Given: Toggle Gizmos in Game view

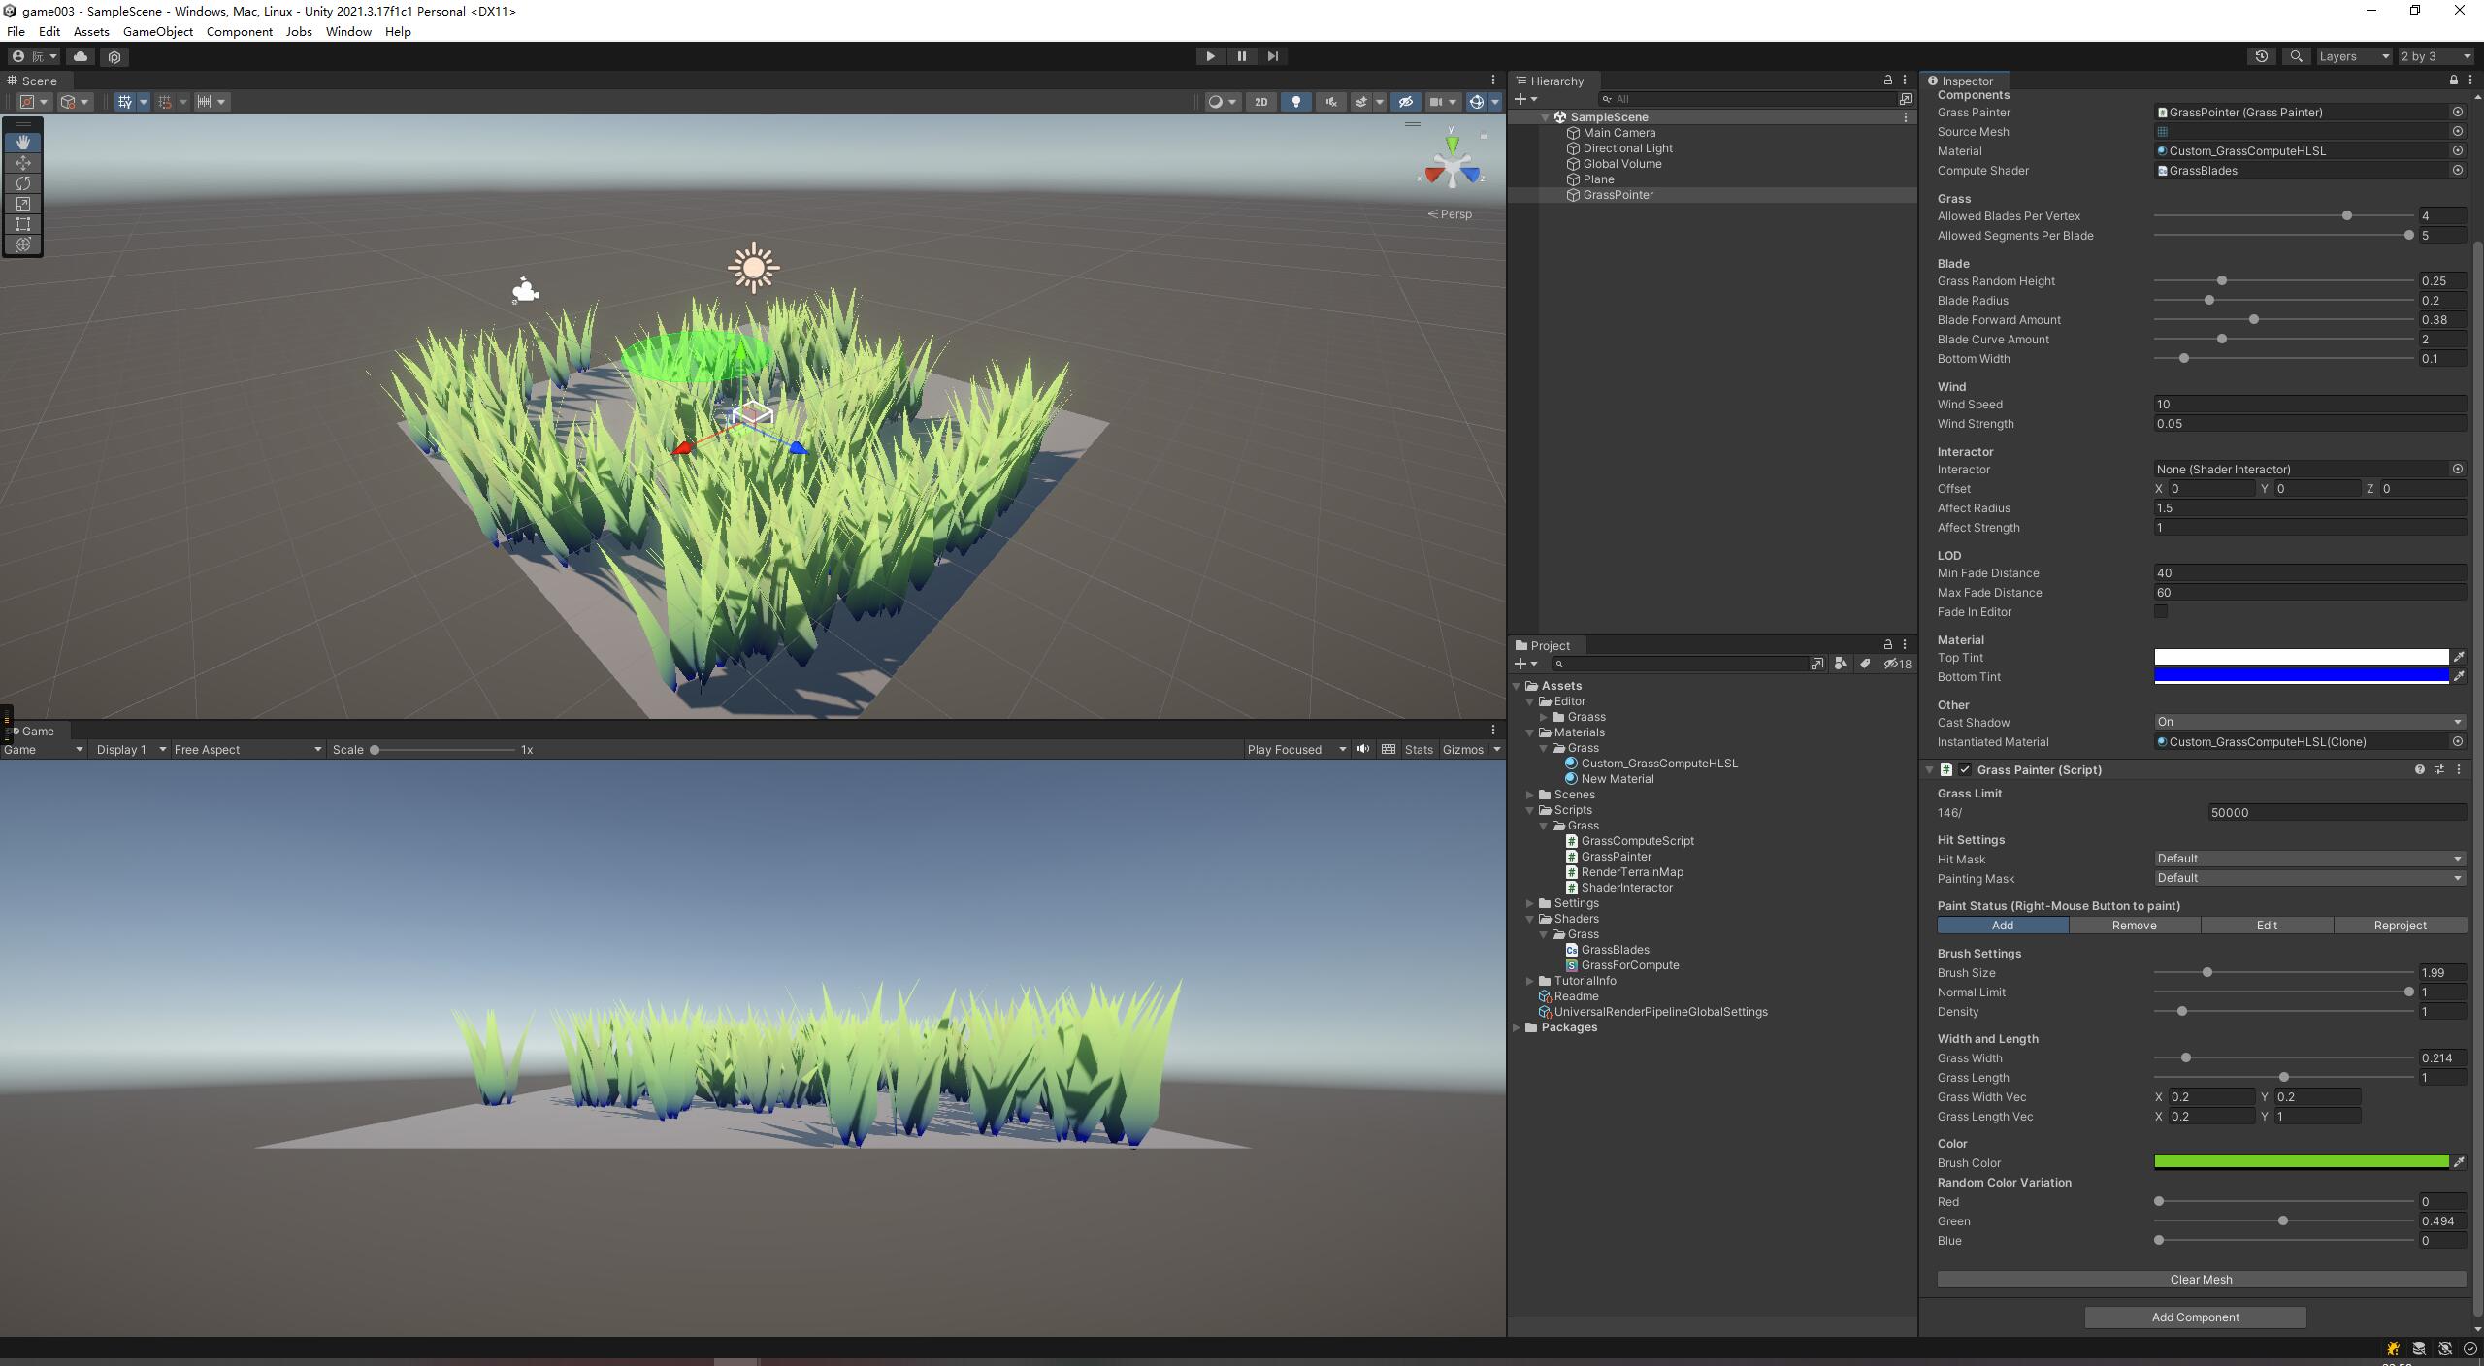Looking at the screenshot, I should point(1462,749).
